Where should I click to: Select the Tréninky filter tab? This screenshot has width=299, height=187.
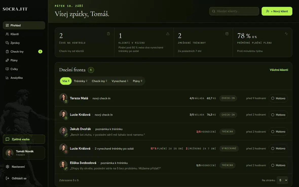tap(81, 81)
